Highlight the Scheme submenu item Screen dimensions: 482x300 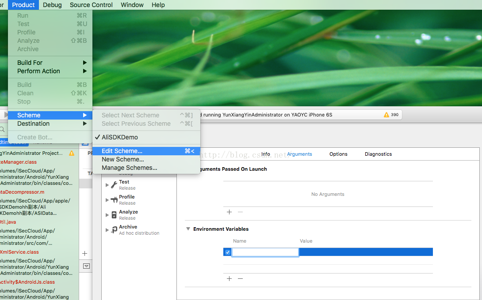point(50,115)
